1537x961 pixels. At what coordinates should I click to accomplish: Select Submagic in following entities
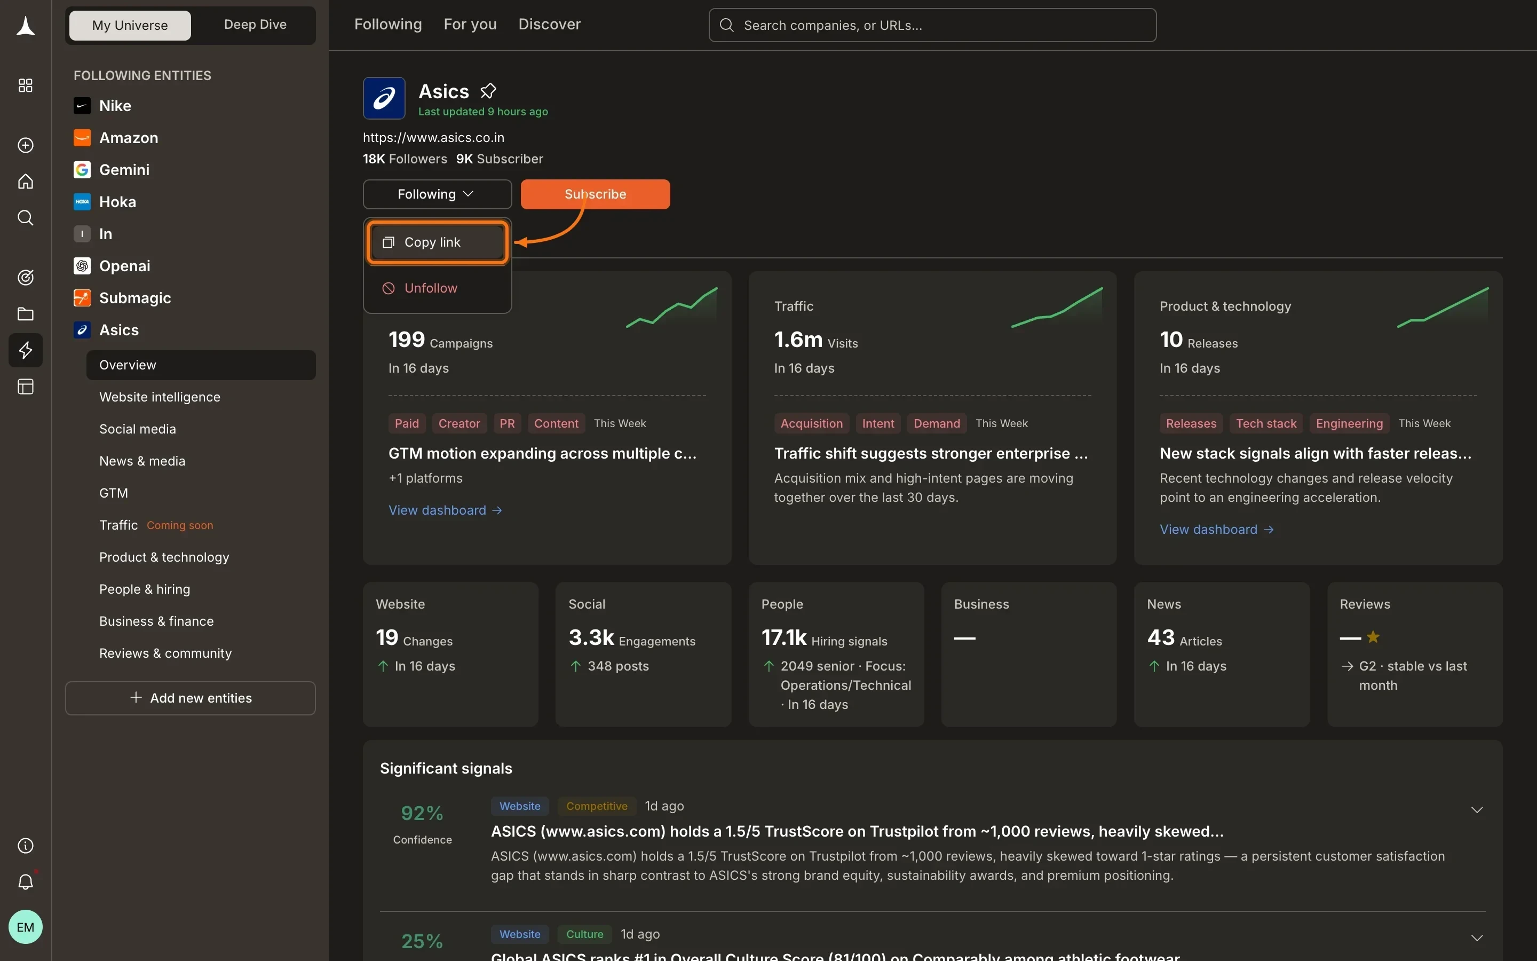(x=123, y=298)
